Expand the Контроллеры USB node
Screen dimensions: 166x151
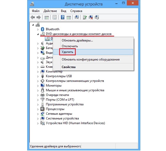(38, 76)
